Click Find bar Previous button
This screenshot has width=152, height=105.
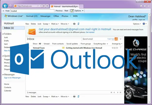pyautogui.click(x=59, y=11)
